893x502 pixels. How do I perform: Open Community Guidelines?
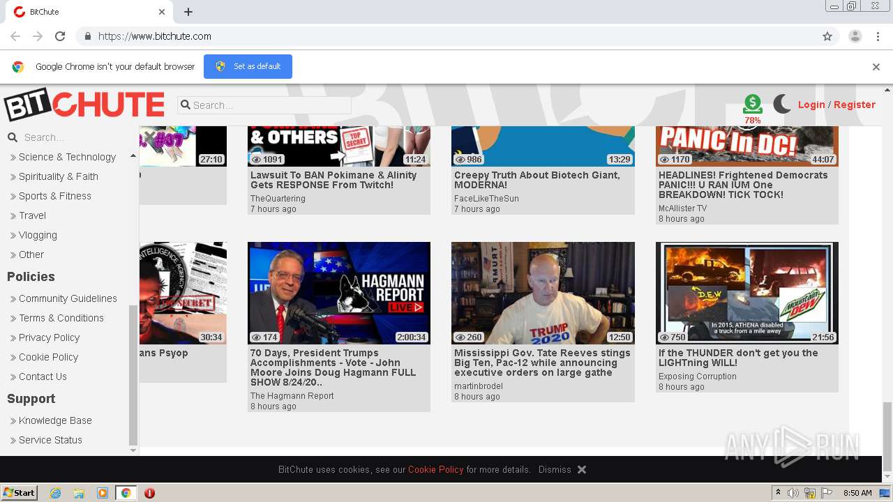(x=68, y=298)
